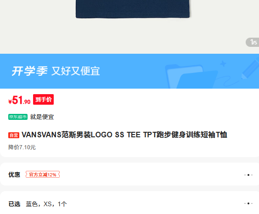Open the 开学季 promotion banner text
Screen dimensions: 259x214
tap(30, 71)
